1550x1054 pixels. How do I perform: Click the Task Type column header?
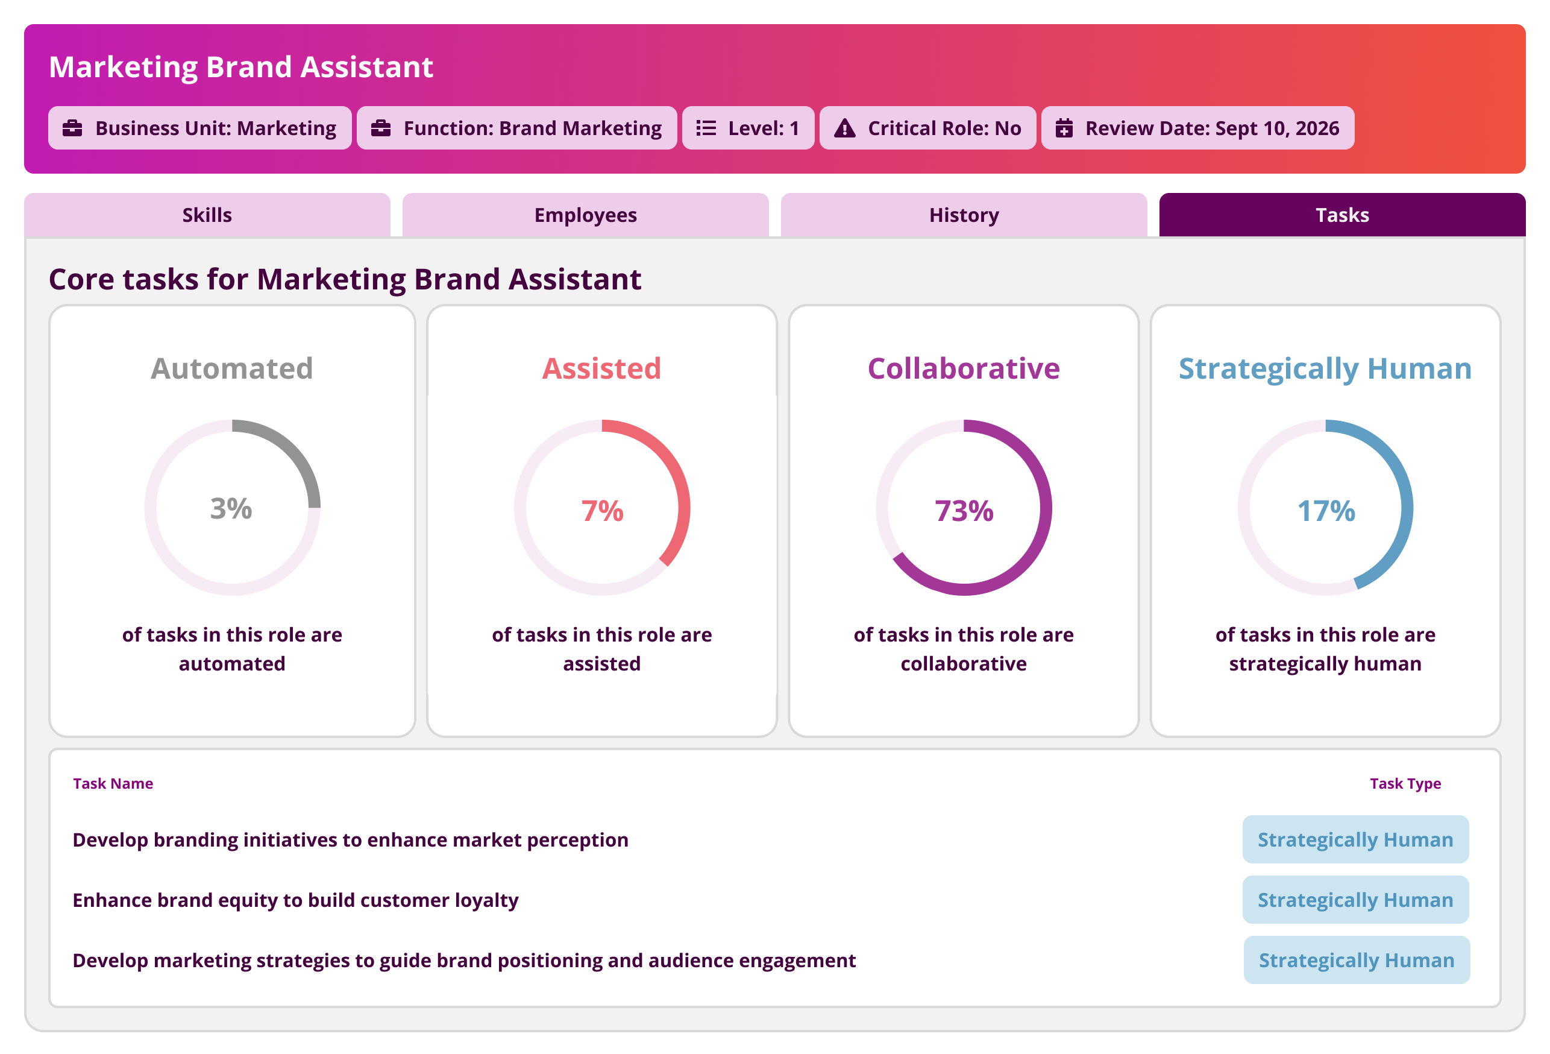tap(1405, 784)
